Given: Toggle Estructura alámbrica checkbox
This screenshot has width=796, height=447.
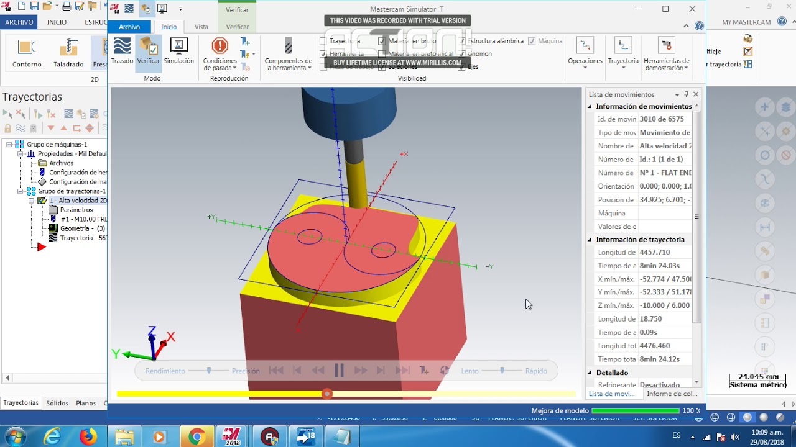Looking at the screenshot, I should [x=461, y=41].
